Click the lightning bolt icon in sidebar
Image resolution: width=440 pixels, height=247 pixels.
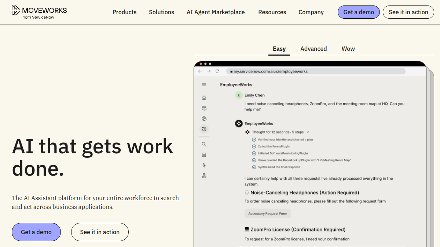coord(204,165)
